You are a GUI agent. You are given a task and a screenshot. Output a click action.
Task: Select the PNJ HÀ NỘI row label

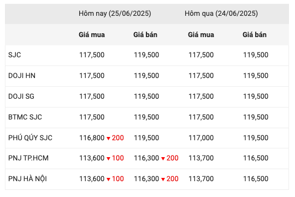pyautogui.click(x=27, y=178)
